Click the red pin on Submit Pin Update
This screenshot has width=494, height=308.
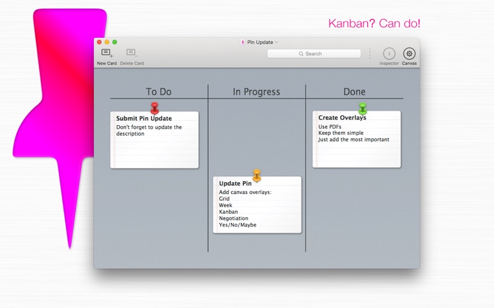pos(154,108)
